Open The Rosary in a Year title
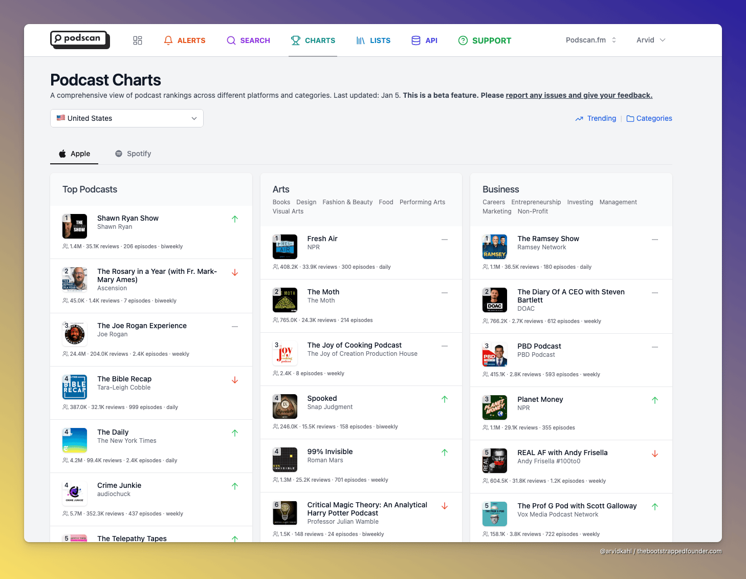The height and width of the screenshot is (579, 746). click(157, 275)
